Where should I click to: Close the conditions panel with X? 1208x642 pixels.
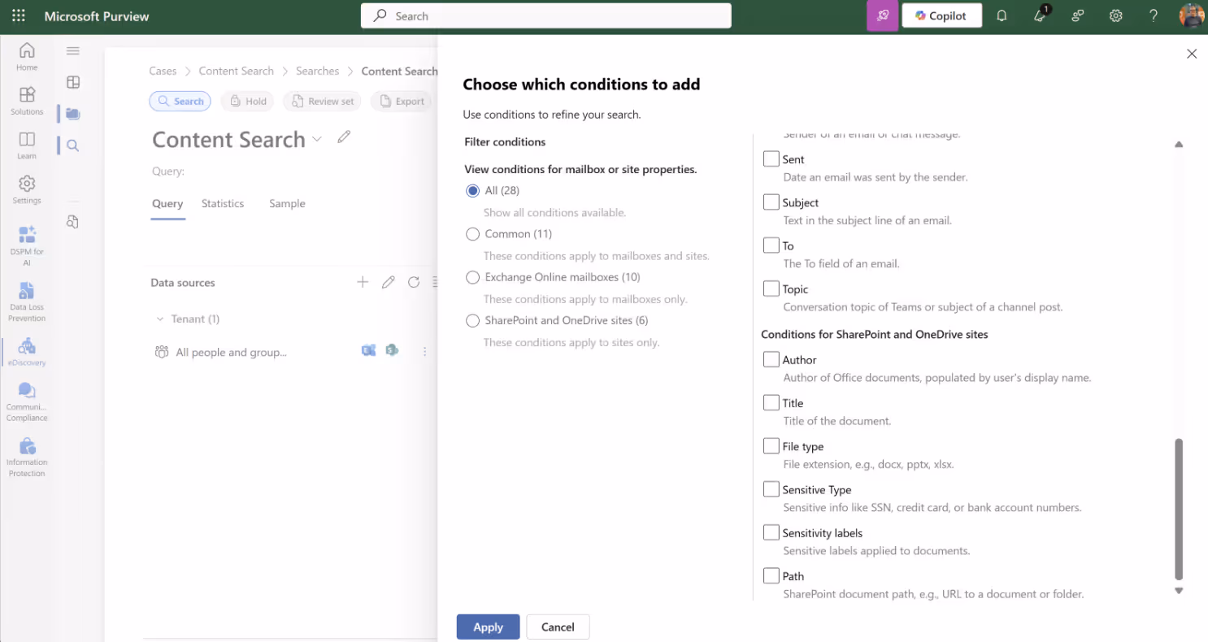click(1192, 54)
